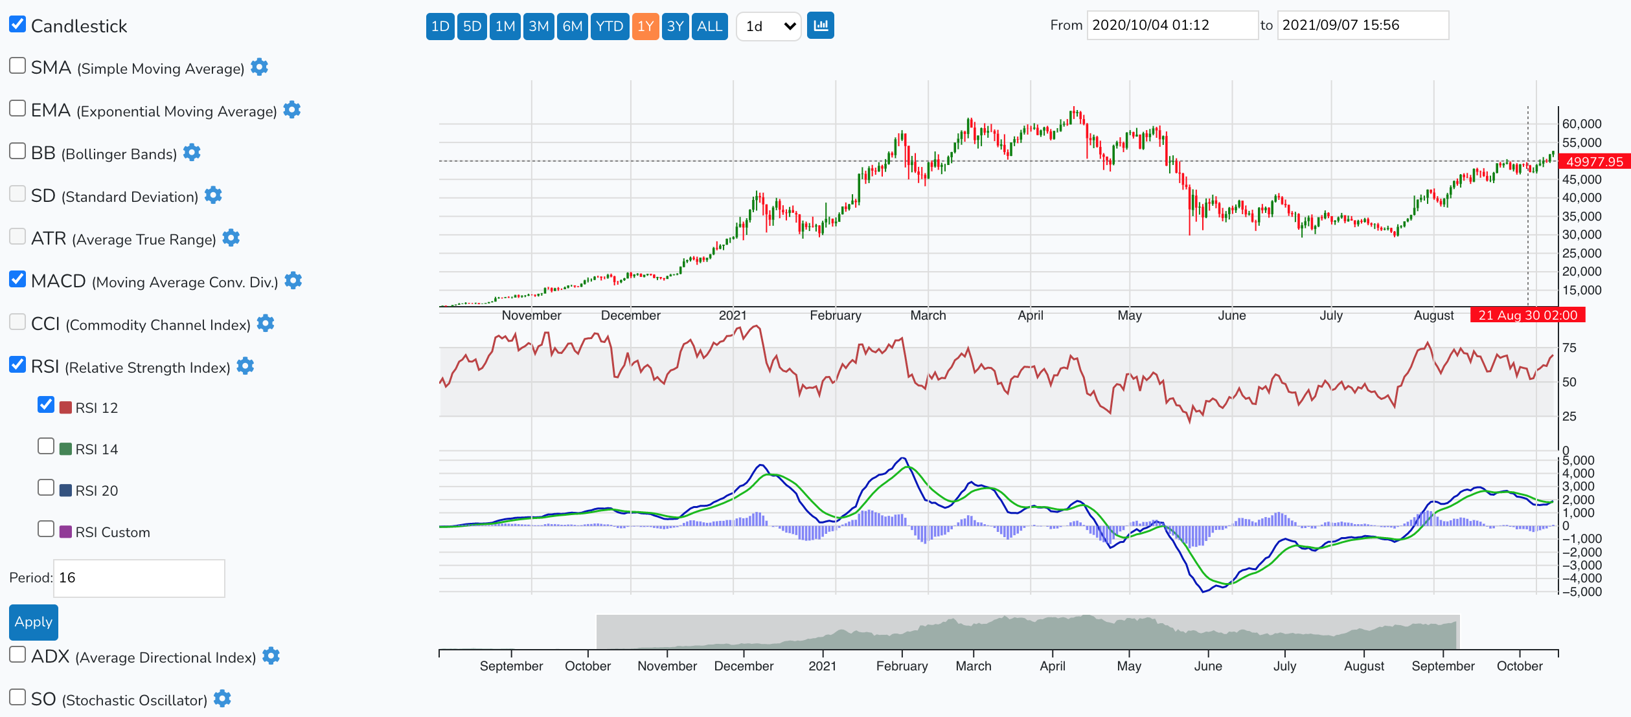Open MACD settings gear icon
The height and width of the screenshot is (717, 1631).
293,281
